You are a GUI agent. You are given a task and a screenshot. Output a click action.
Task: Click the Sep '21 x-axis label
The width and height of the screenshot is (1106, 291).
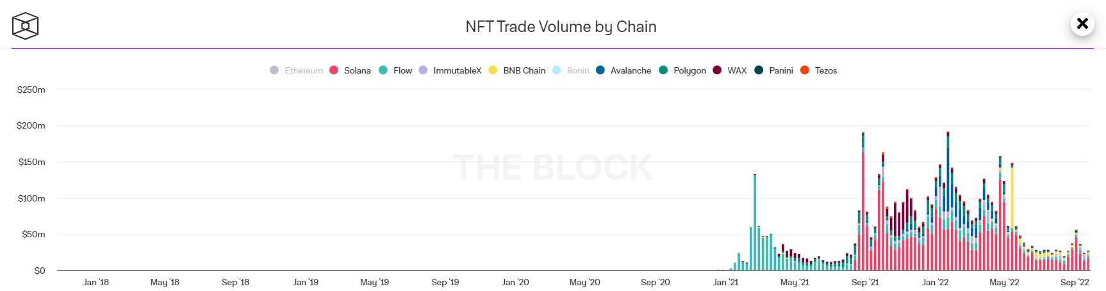865,282
